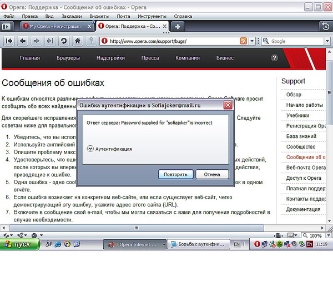Click the RSS feed icon in address bar
333x295 pixels.
click(x=244, y=41)
